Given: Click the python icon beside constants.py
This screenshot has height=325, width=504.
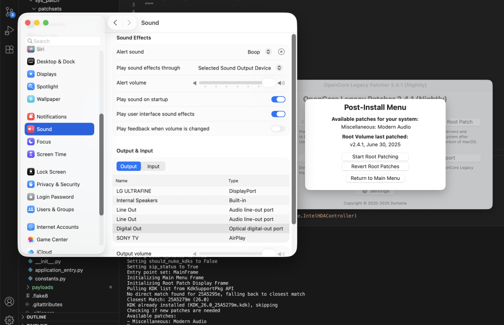Looking at the screenshot, I should [x=30, y=279].
